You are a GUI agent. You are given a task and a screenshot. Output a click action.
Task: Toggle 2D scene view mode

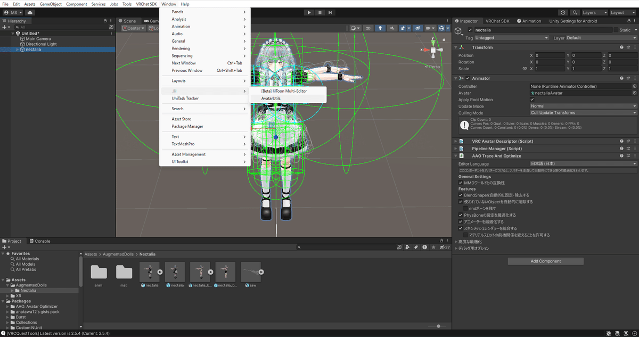(x=368, y=28)
